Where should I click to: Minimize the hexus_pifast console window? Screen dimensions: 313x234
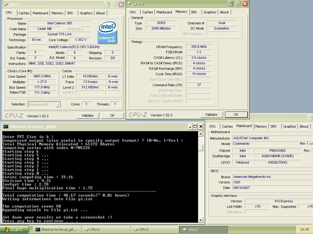point(190,126)
